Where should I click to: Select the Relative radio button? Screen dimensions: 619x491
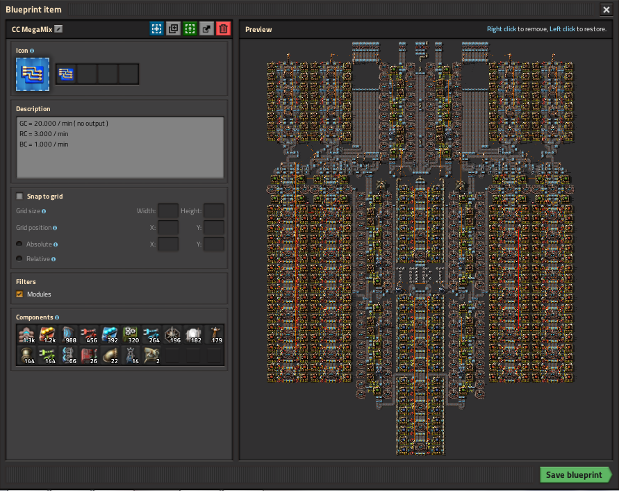tap(19, 258)
